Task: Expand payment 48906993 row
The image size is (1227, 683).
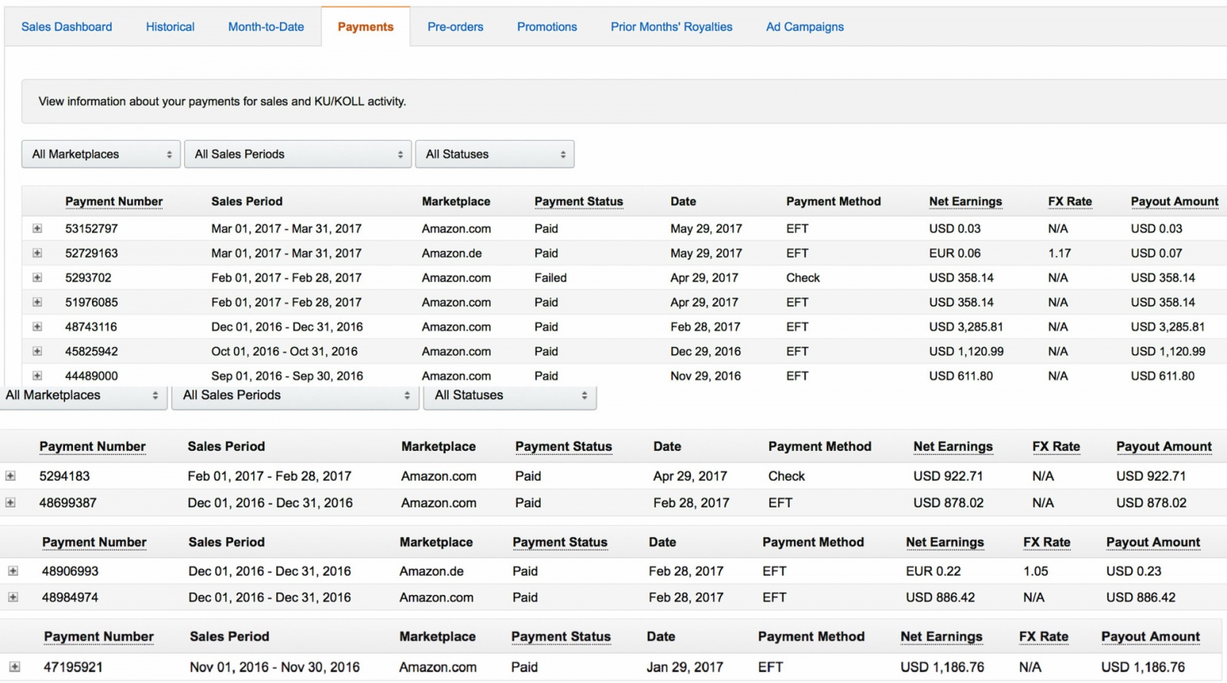Action: tap(13, 571)
